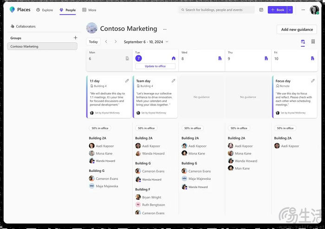Click Friday's 50% in office badge
This screenshot has height=229, width=325.
click(x=285, y=128)
